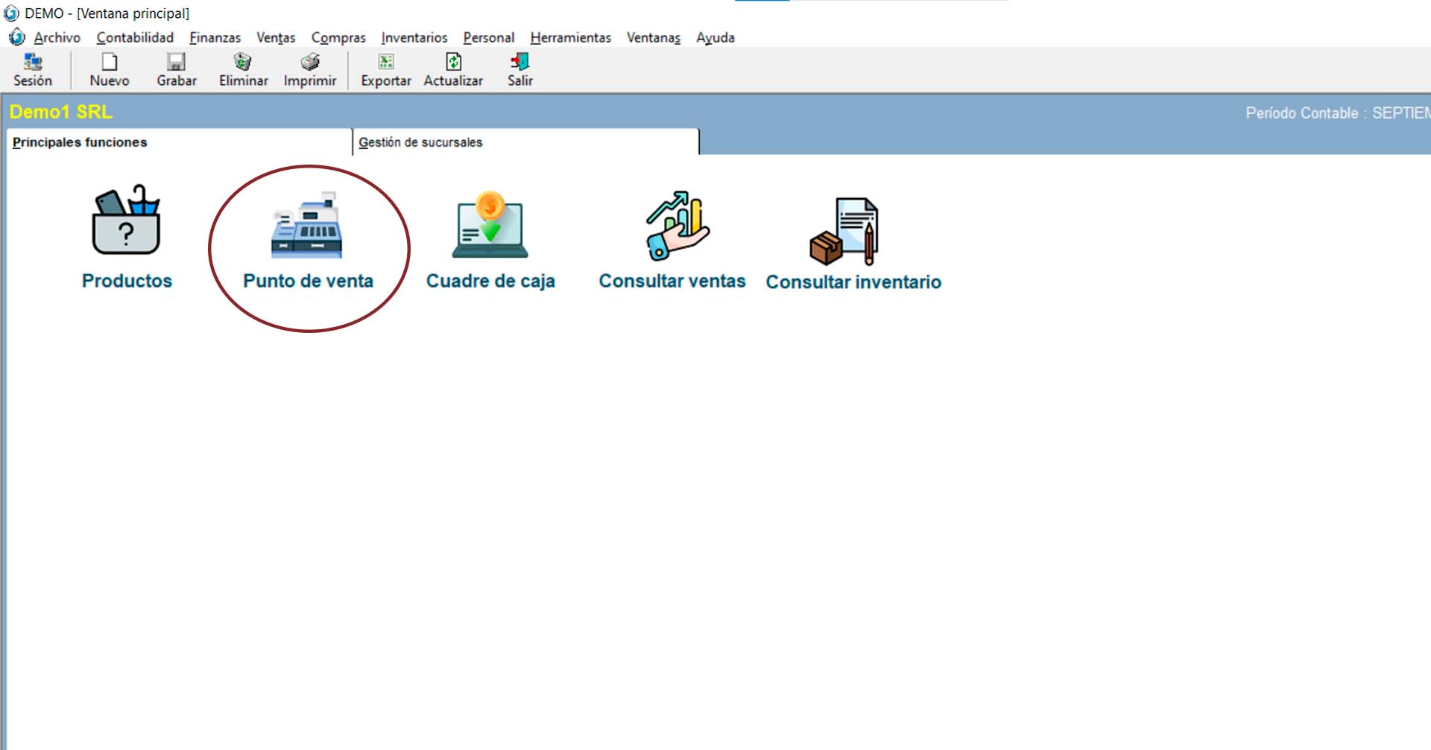Open the Productos shopping bag icon
This screenshot has height=750, width=1431.
click(126, 221)
